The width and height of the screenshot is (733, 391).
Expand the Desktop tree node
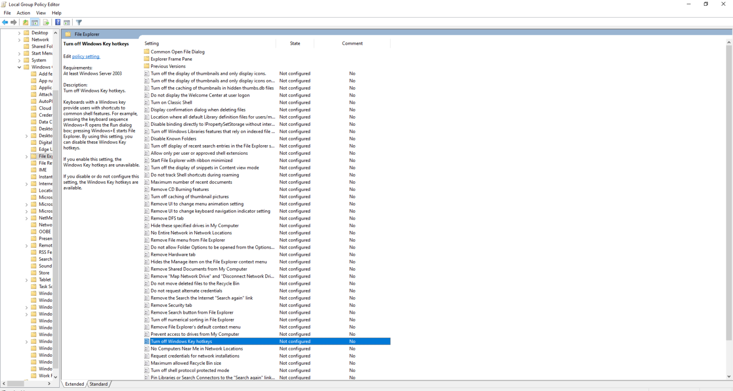click(x=19, y=32)
